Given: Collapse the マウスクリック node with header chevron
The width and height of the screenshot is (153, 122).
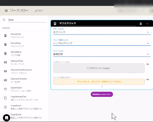Looking at the screenshot, I should 147,24.
